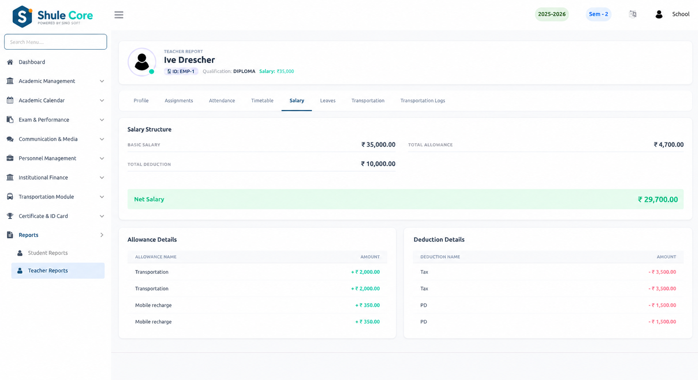Collapse the Reports menu chevron
The image size is (698, 380).
point(102,235)
